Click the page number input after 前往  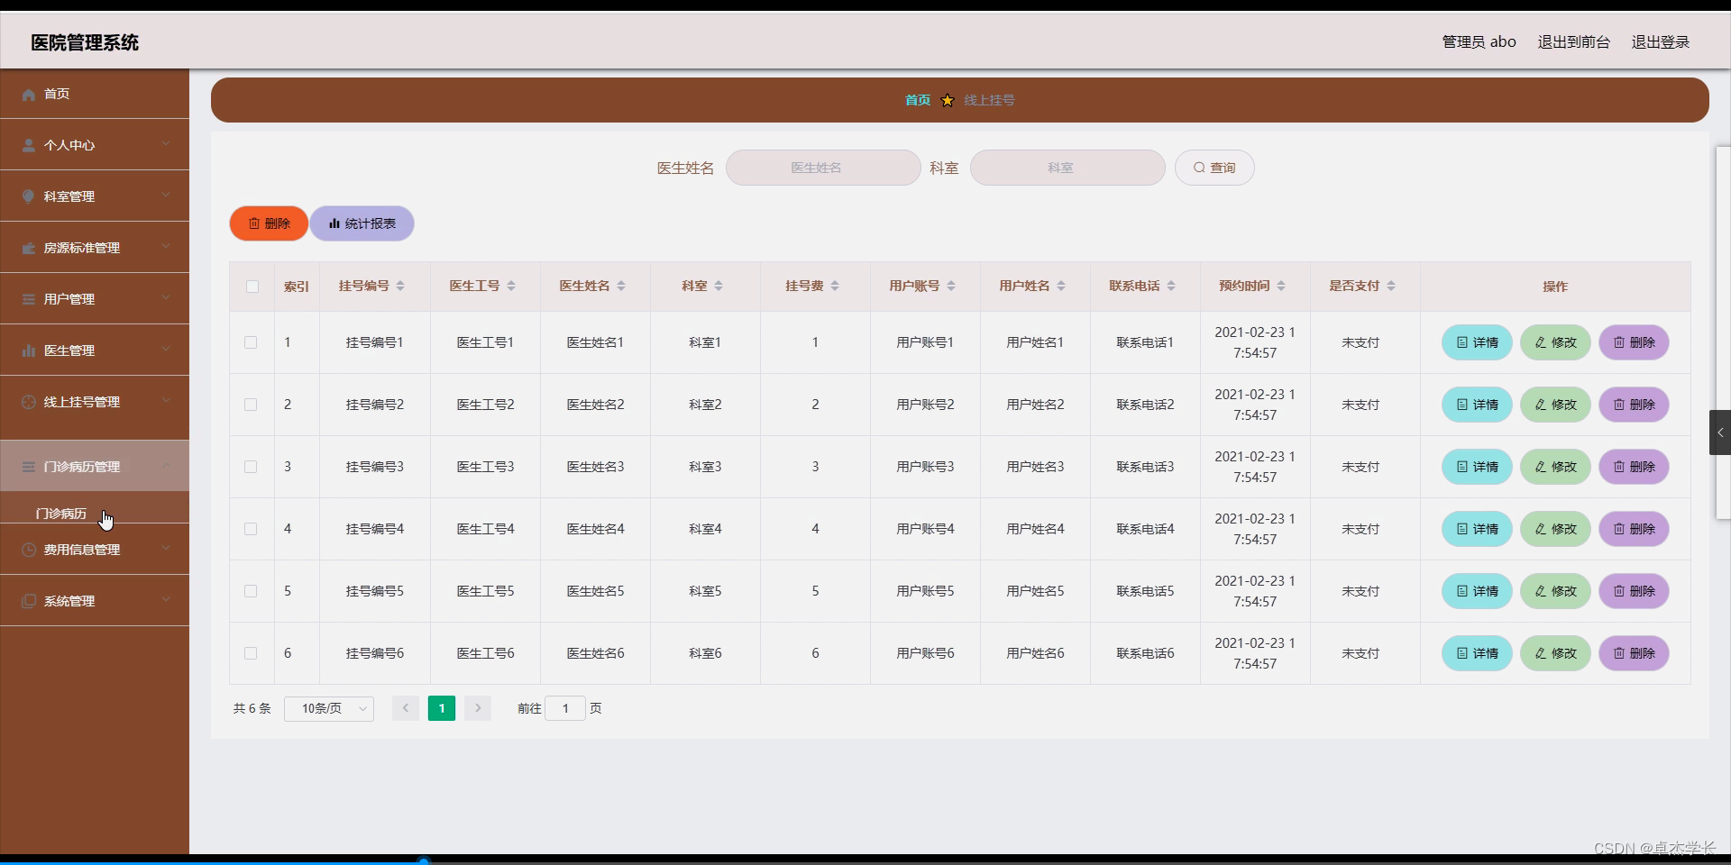(x=565, y=708)
